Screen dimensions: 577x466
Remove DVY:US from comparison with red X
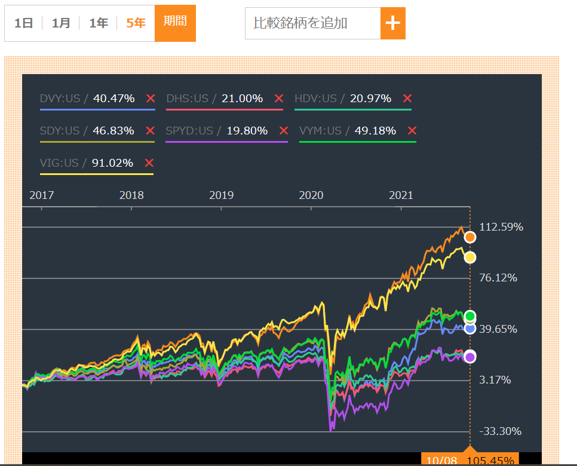point(151,99)
